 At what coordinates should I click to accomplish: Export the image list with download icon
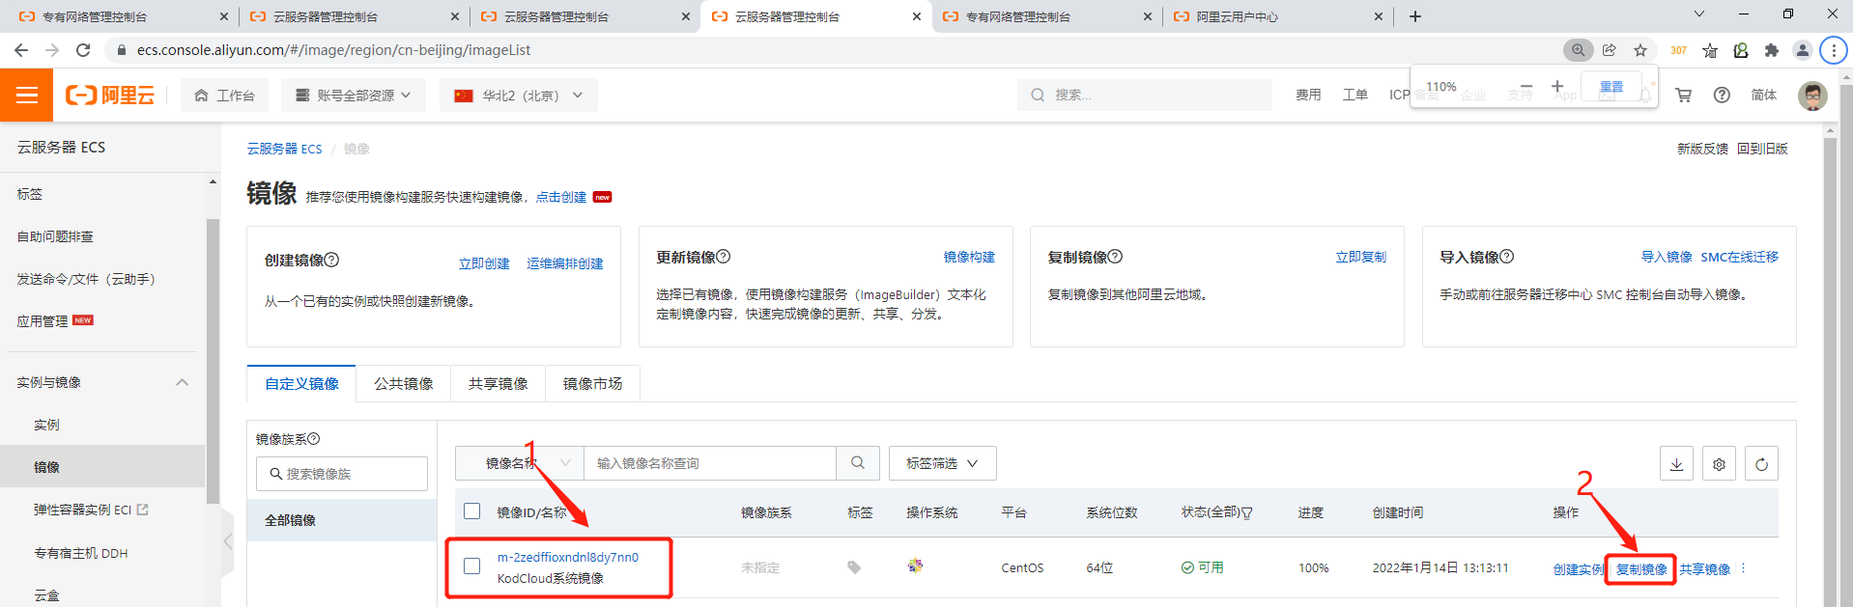[1676, 464]
